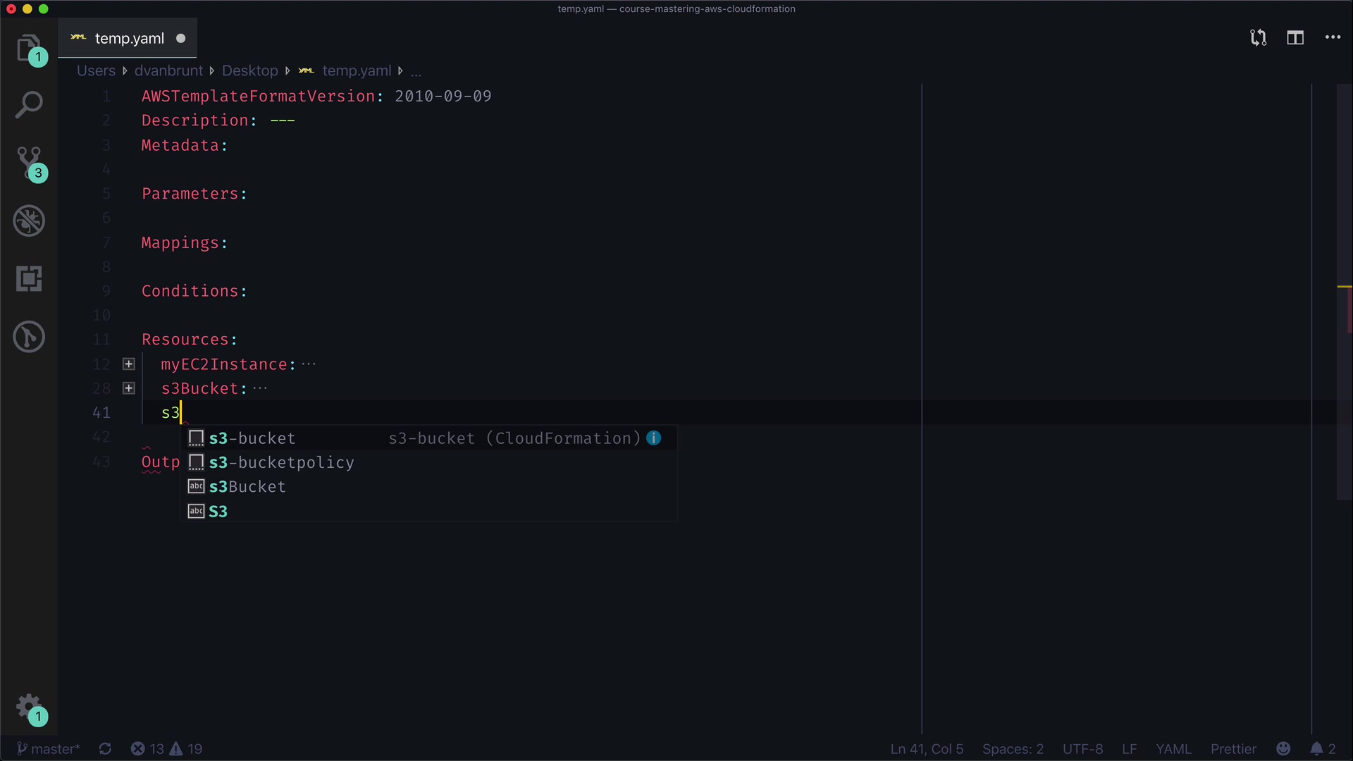The image size is (1353, 761).
Task: Open Changes compare icon in title bar
Action: click(1258, 38)
